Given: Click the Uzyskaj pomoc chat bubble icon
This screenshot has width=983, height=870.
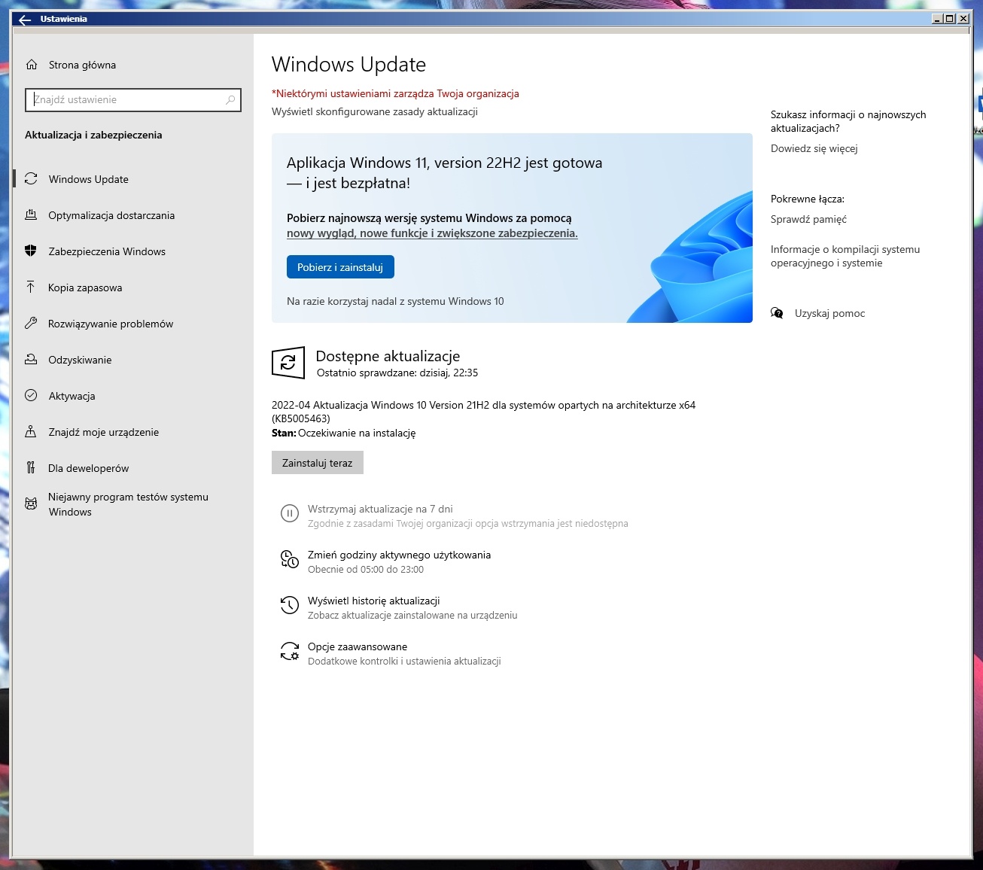Looking at the screenshot, I should (x=777, y=313).
